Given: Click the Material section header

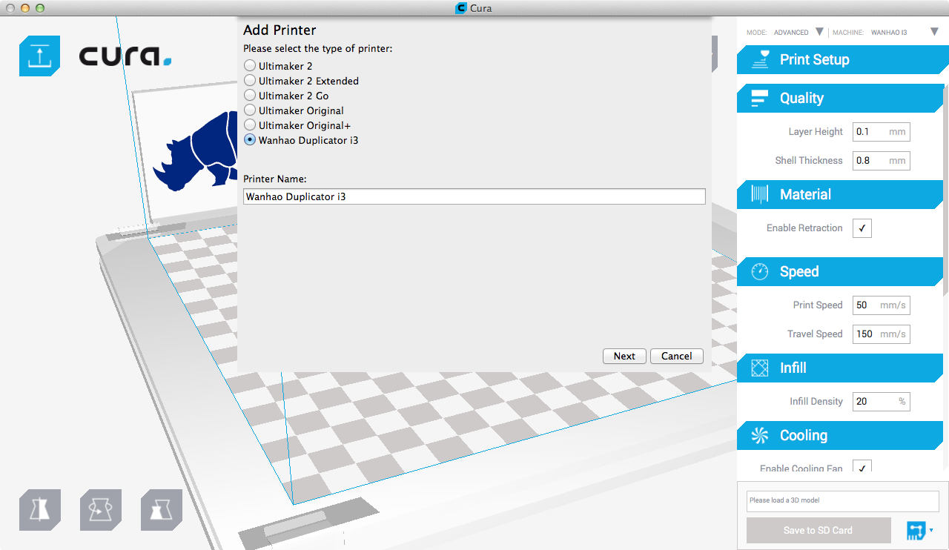Looking at the screenshot, I should click(840, 194).
